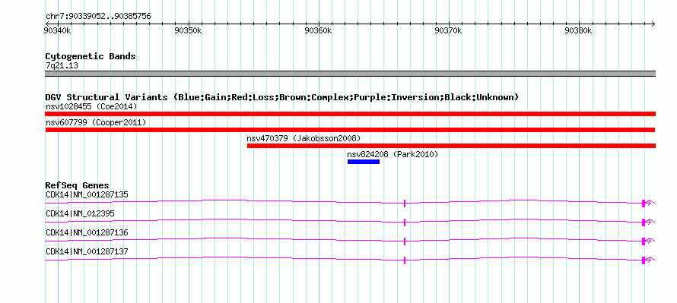This screenshot has width=677, height=303.
Task: Click the NM_001287137 middle exon tick
Action: click(x=405, y=260)
